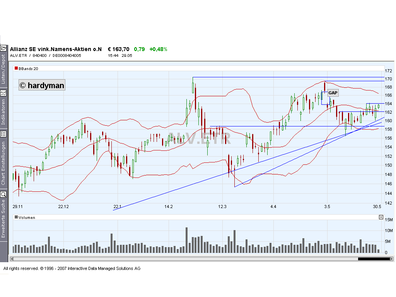Click the right scrollbar arrow
Screen dimensions: 396x297
click(x=392, y=258)
